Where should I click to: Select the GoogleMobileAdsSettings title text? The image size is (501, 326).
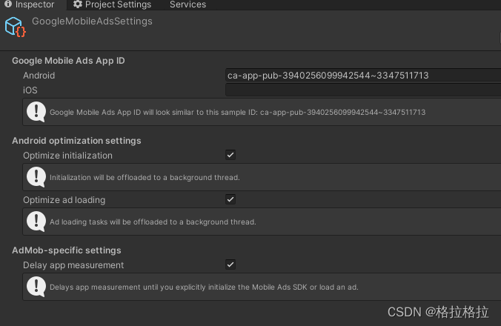(x=92, y=21)
